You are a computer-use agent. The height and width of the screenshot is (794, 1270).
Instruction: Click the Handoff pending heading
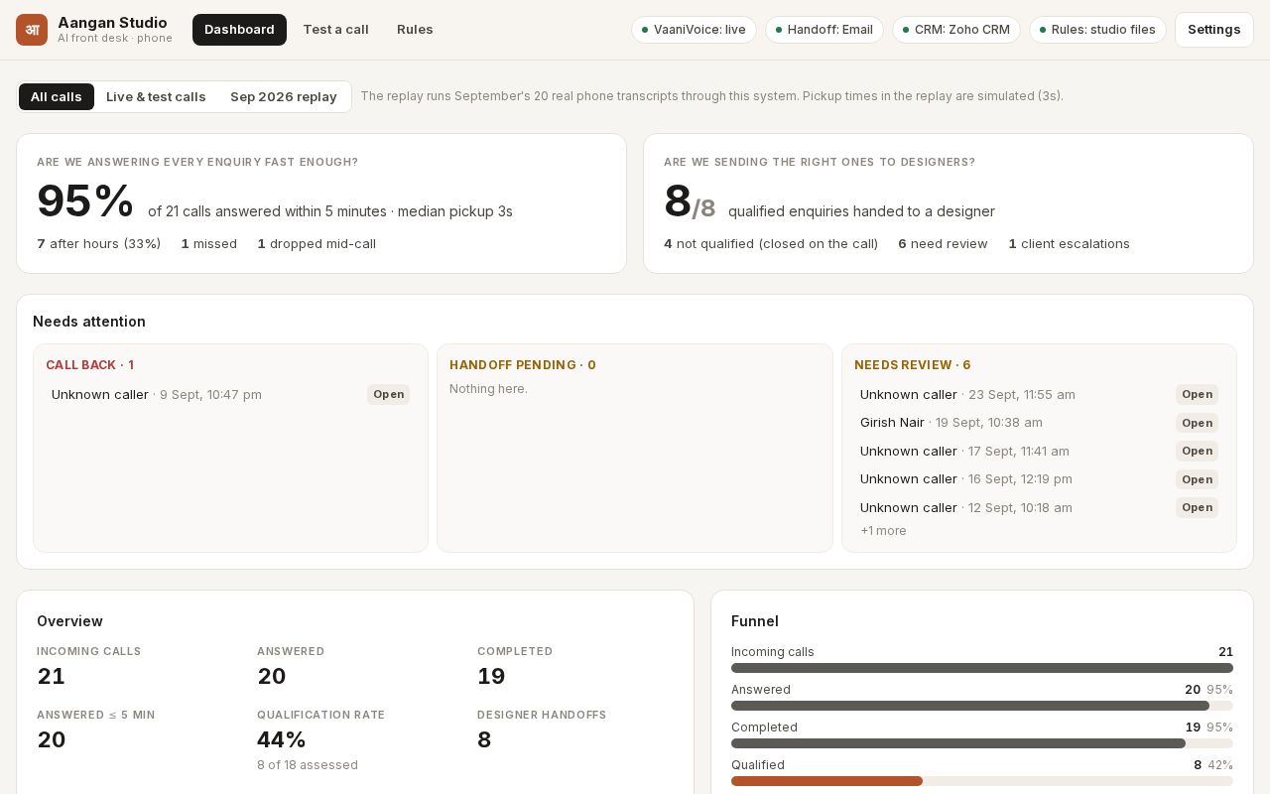pos(523,365)
